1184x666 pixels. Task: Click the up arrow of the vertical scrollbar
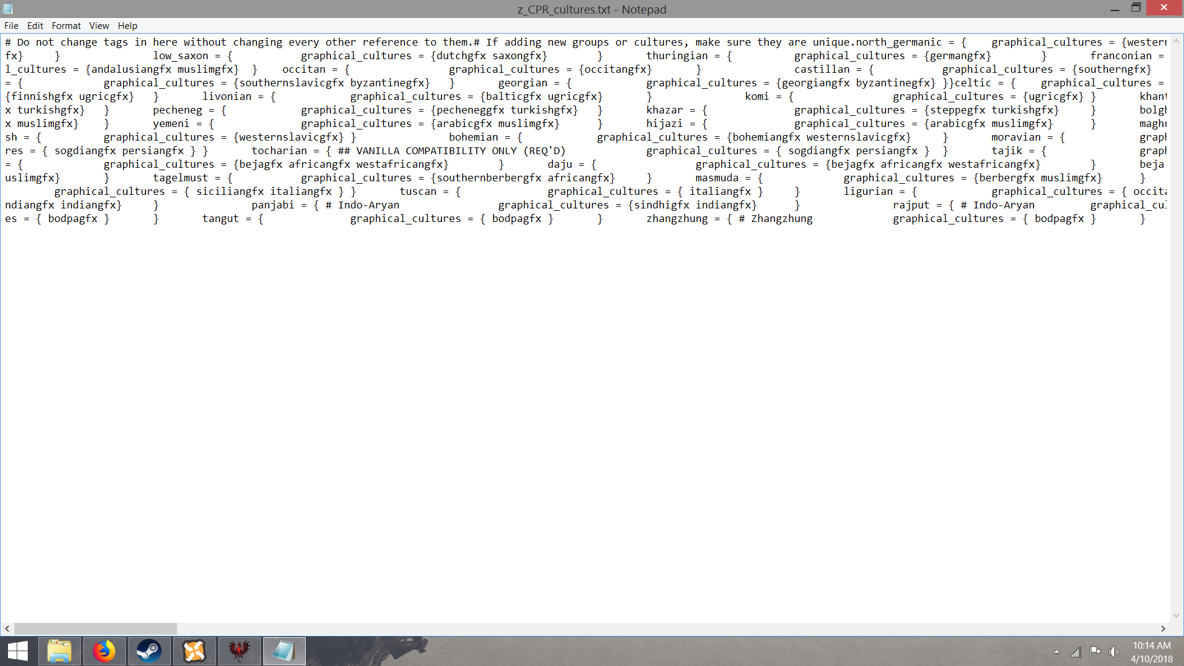click(1177, 40)
